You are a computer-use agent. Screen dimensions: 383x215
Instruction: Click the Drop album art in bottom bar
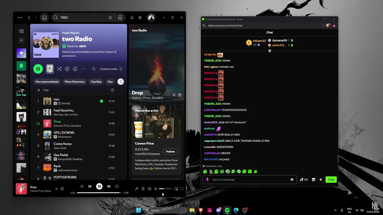pos(21,189)
